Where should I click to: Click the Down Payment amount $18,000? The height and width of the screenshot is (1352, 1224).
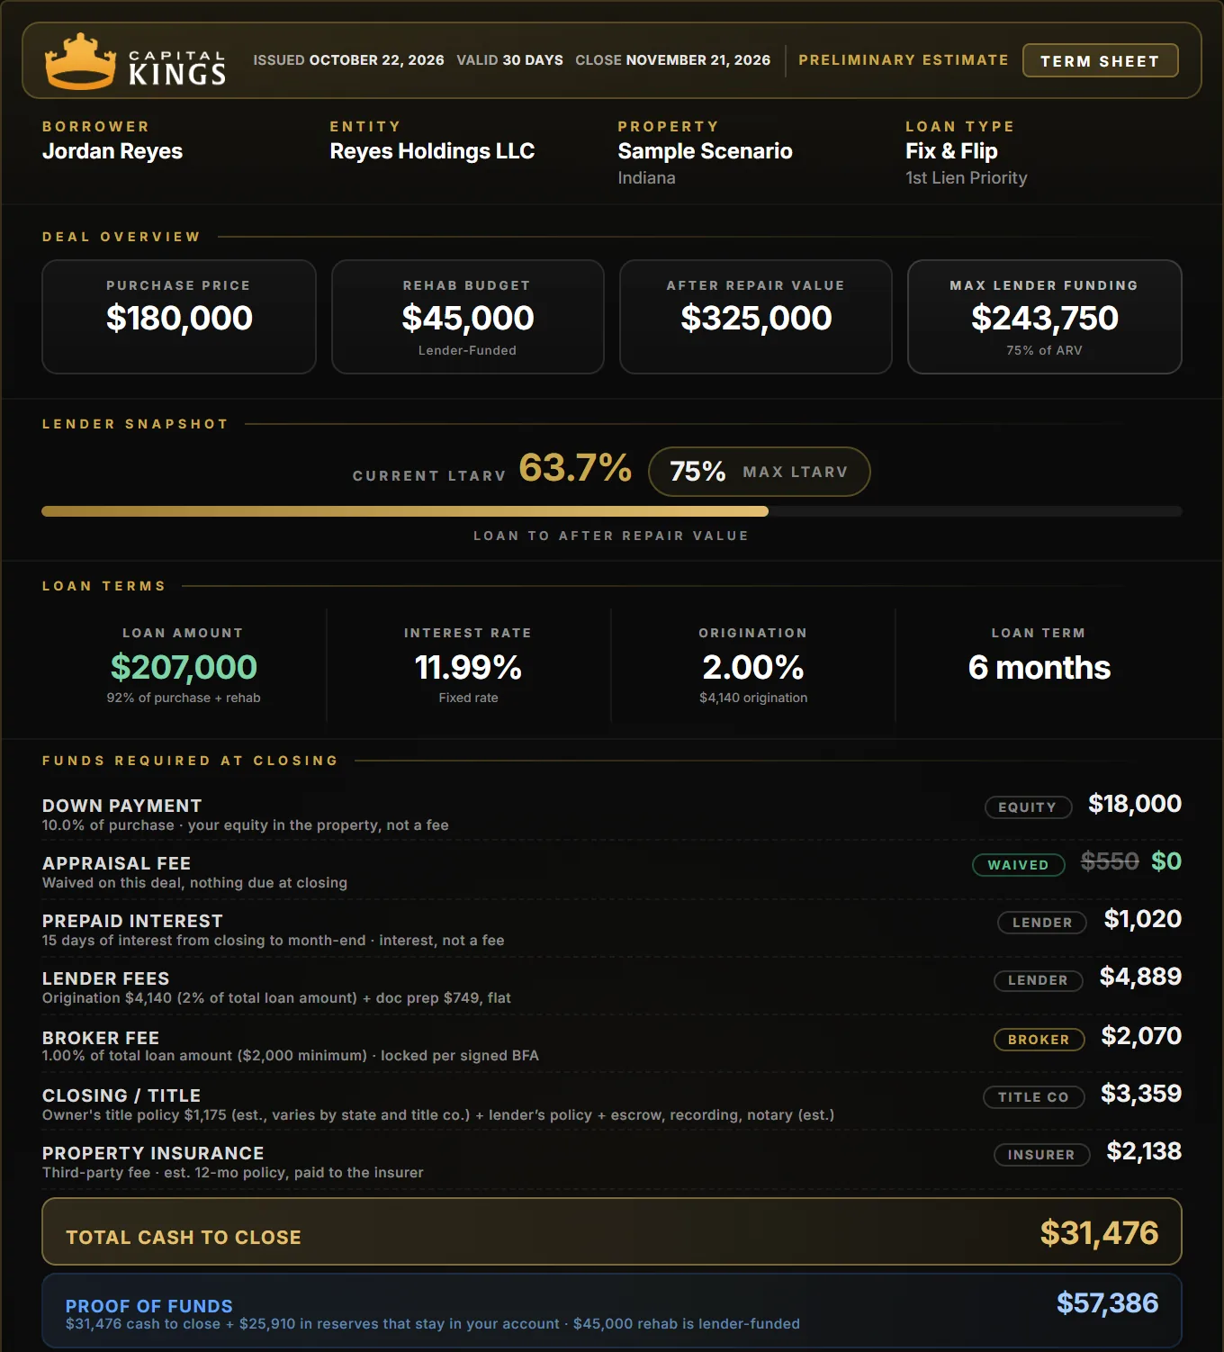point(1135,804)
